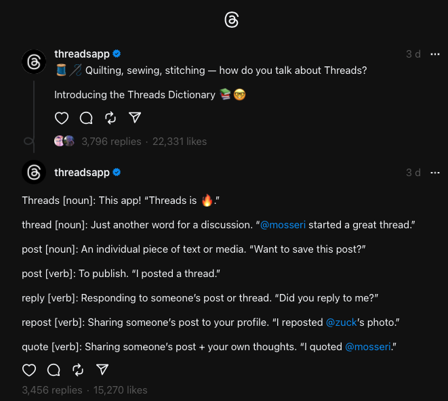Click the Threads logo at top
This screenshot has height=401, width=448.
(x=231, y=20)
